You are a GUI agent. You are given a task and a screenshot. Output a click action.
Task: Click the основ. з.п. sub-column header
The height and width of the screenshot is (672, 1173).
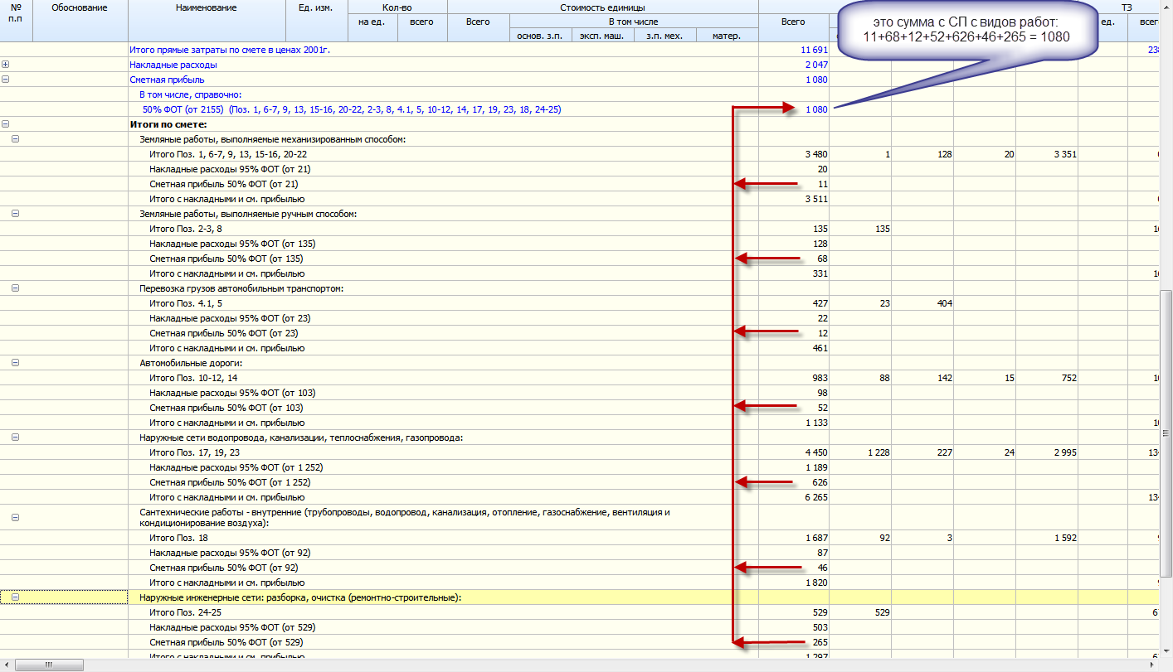pos(541,36)
